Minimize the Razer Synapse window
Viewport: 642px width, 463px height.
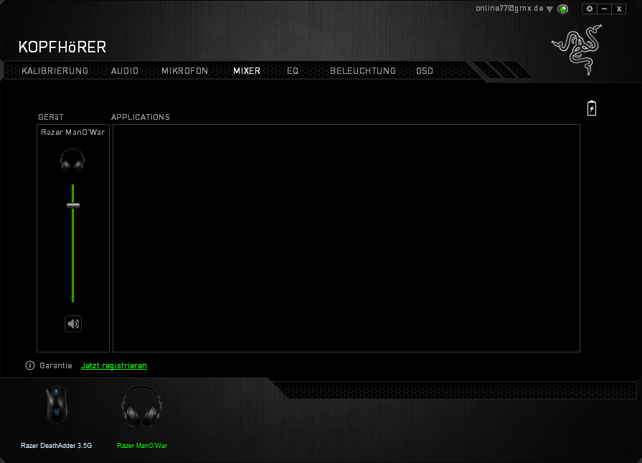click(x=604, y=9)
